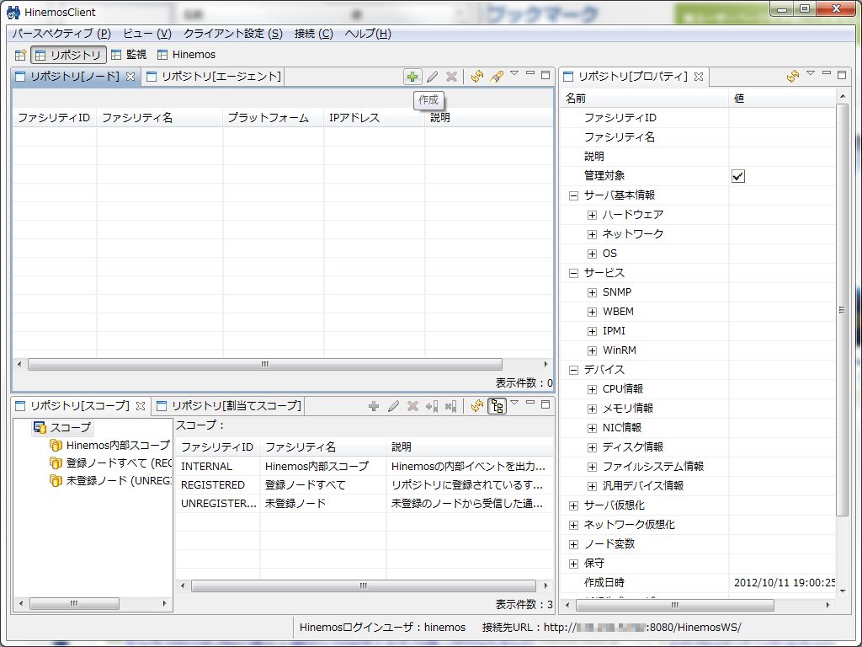Expand the ハードウェア section
Image resolution: width=862 pixels, height=647 pixels.
coord(593,215)
